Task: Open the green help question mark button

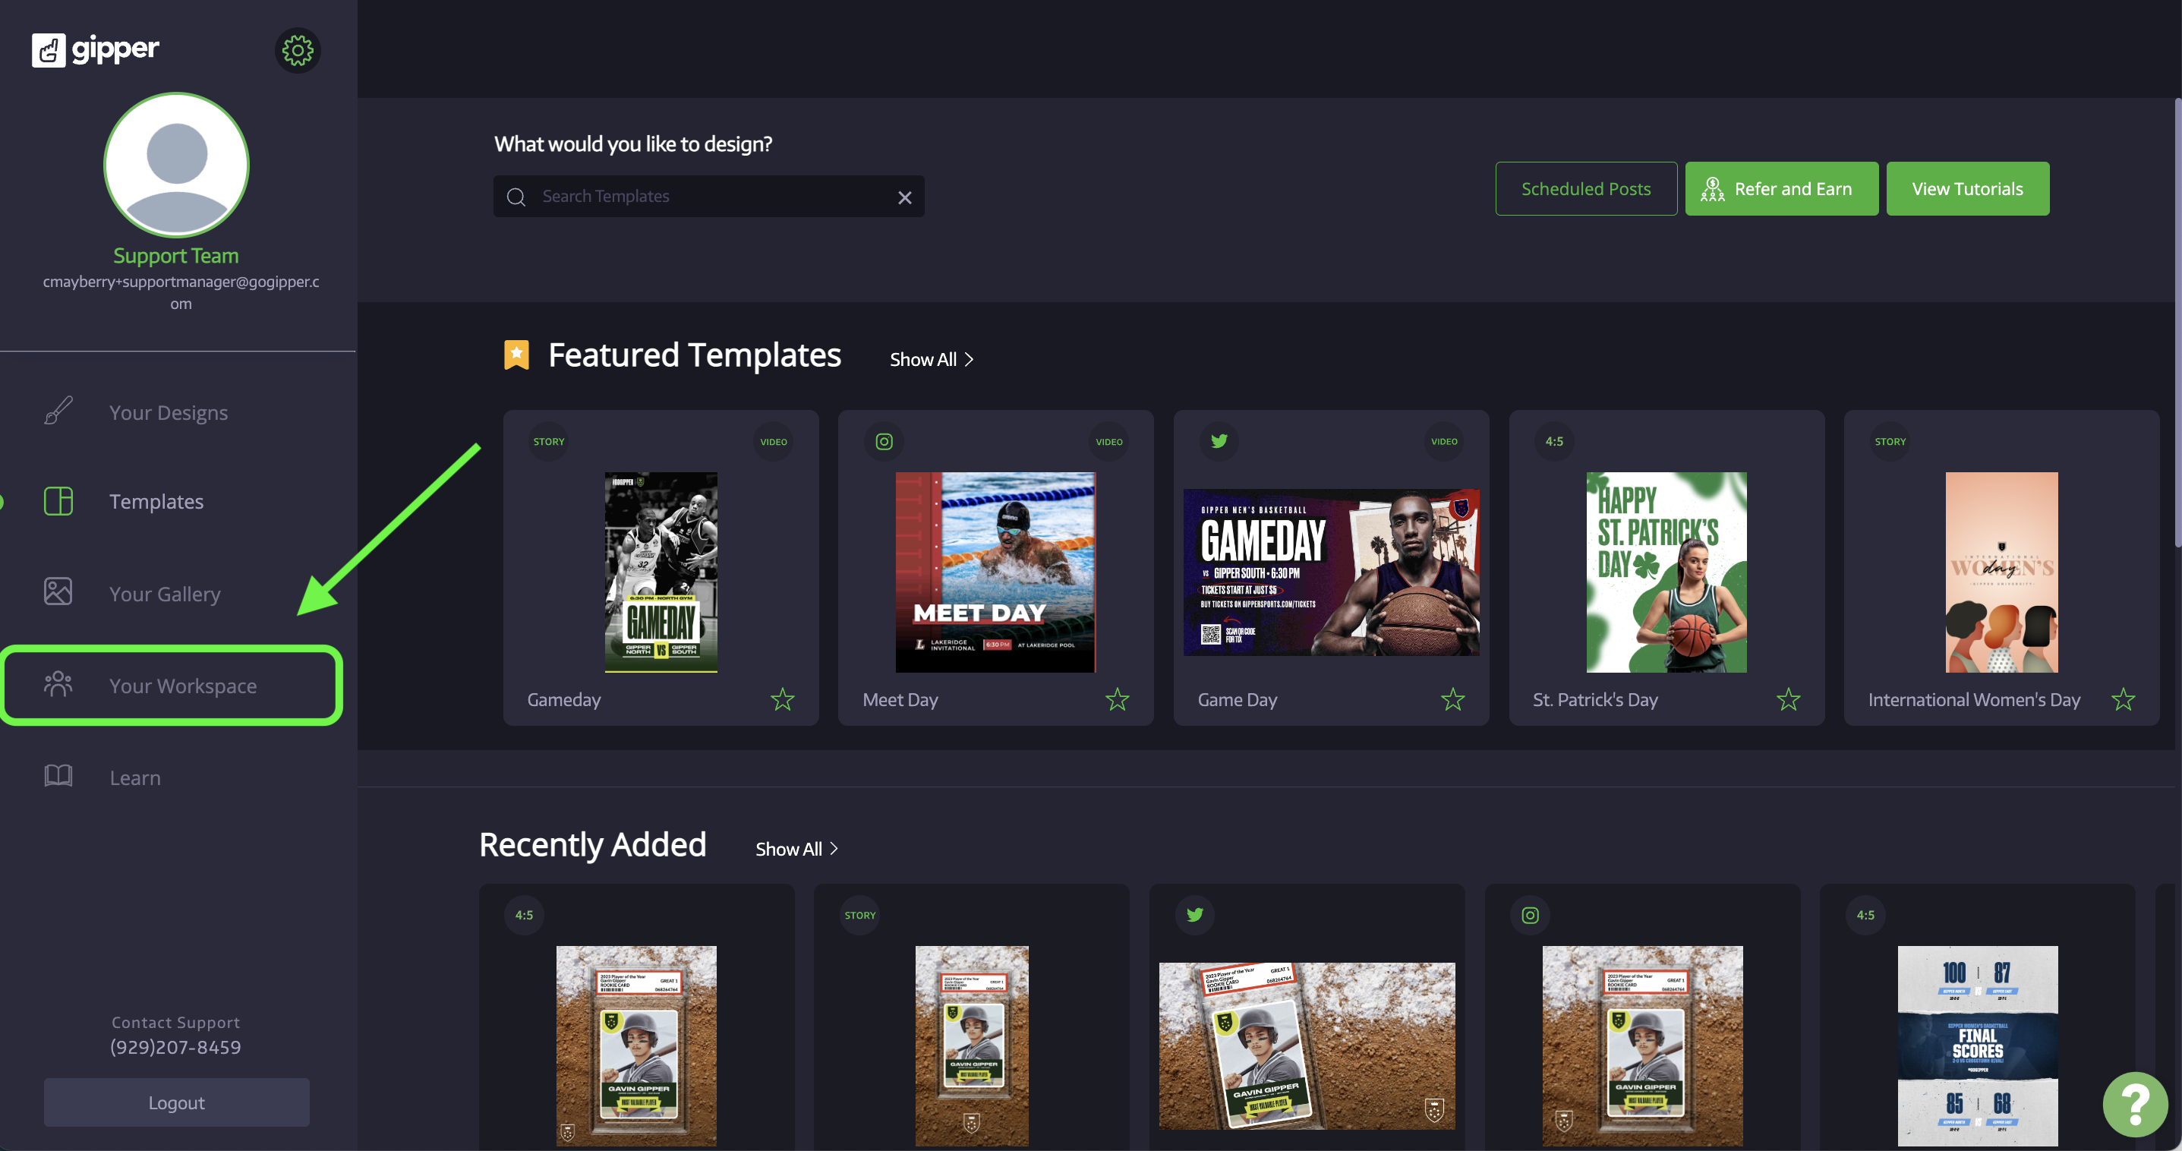Action: pos(2136,1105)
